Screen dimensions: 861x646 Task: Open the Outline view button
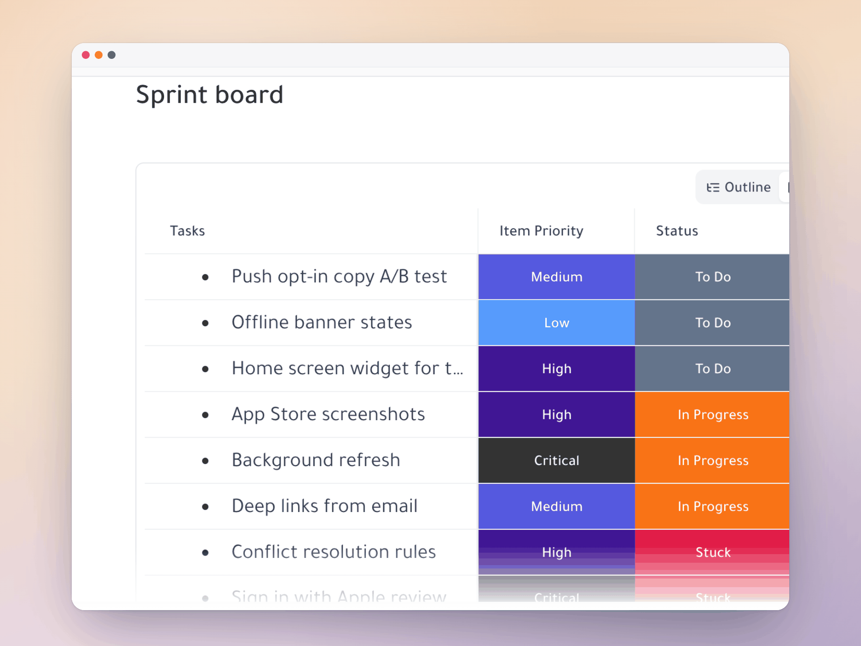pyautogui.click(x=739, y=187)
